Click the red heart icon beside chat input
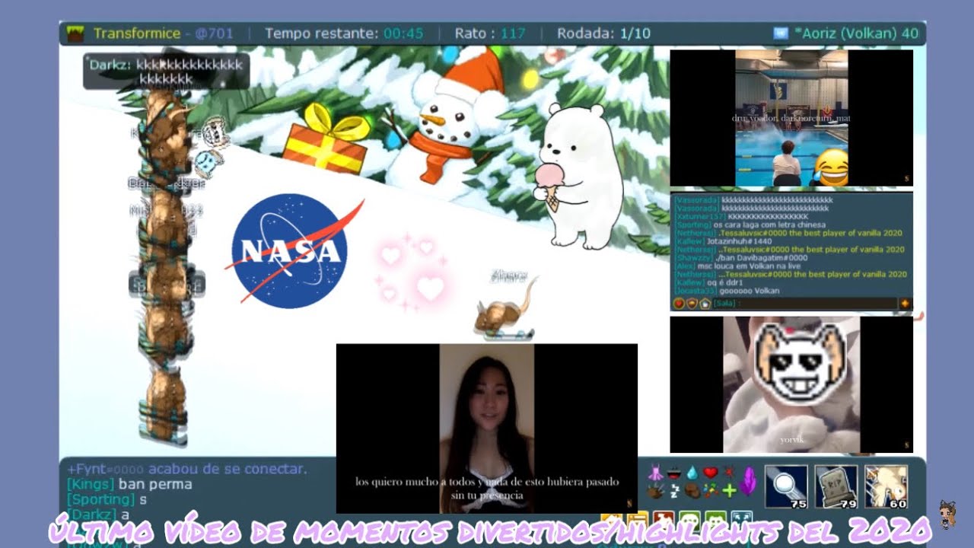Screen dimensions: 974x548 tap(680, 303)
